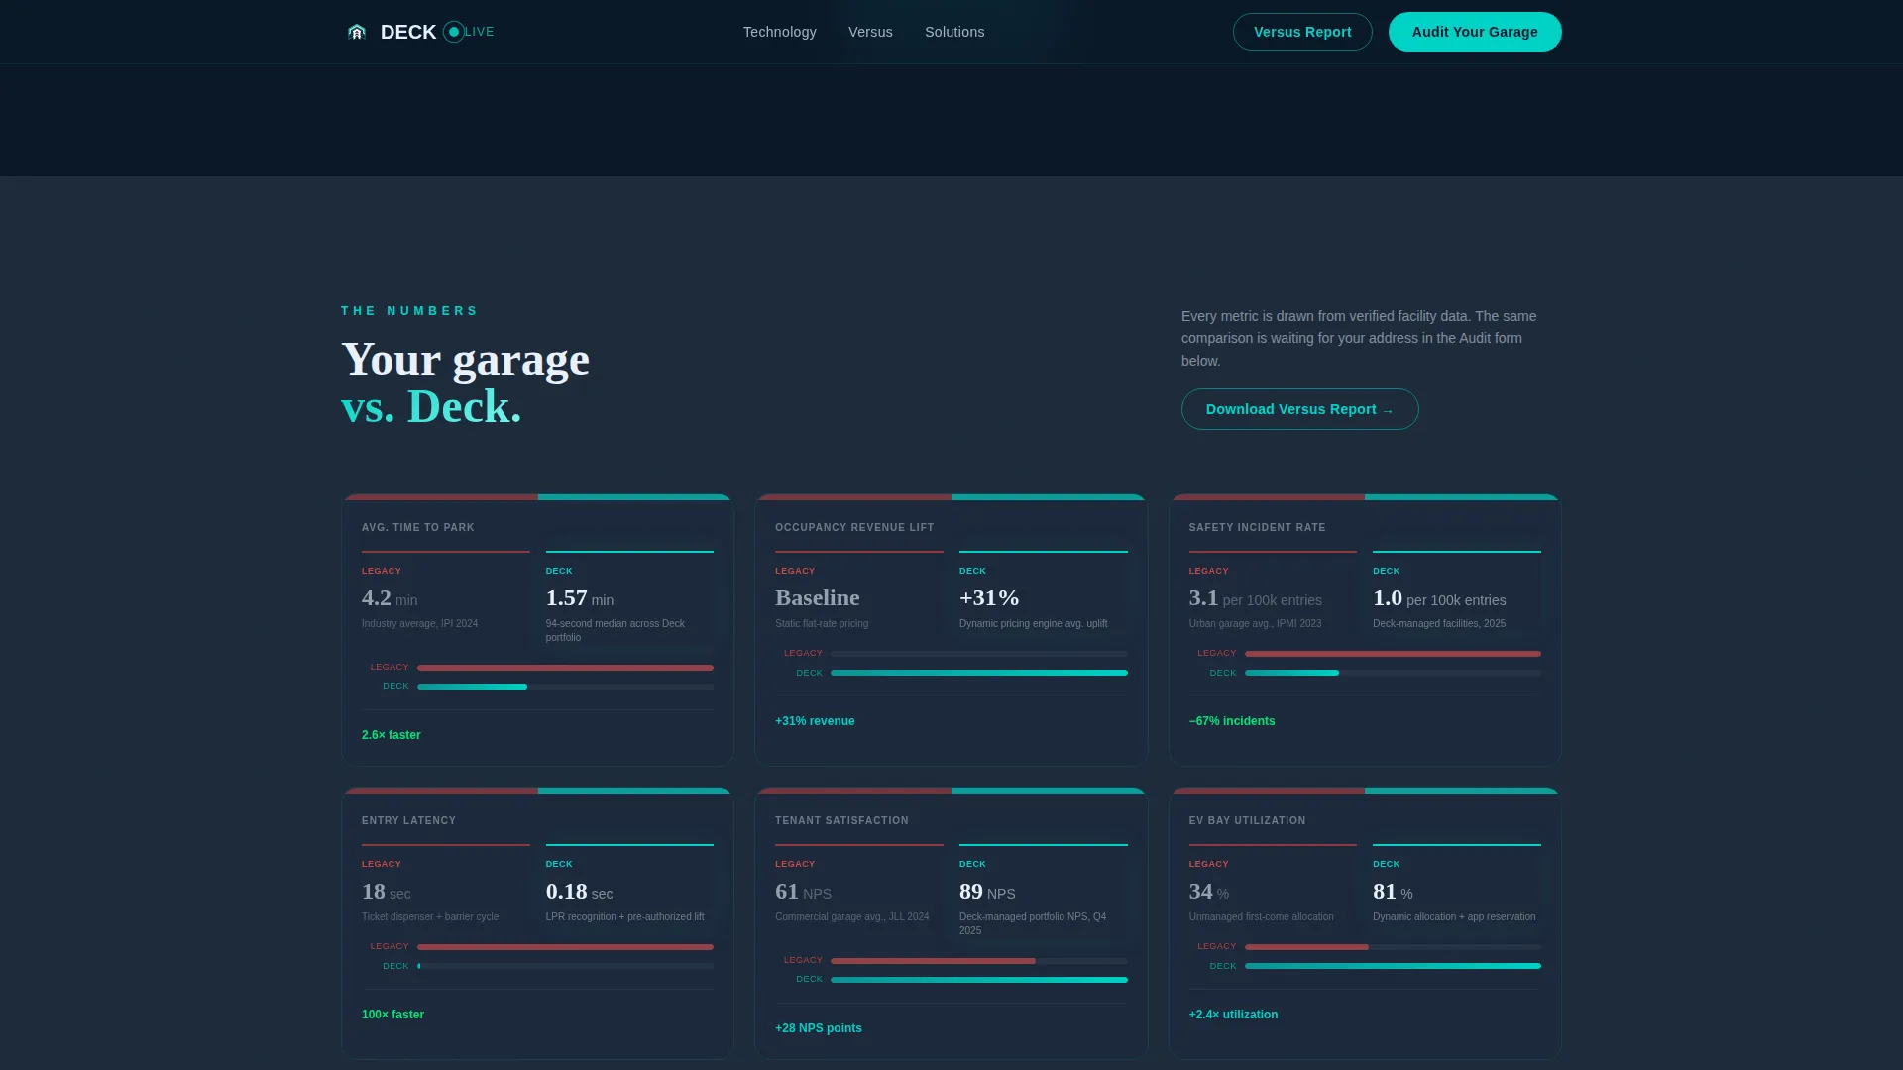Image resolution: width=1903 pixels, height=1070 pixels.
Task: Click 'Urban garage avg., IPMI 2023' note
Action: coord(1255,624)
